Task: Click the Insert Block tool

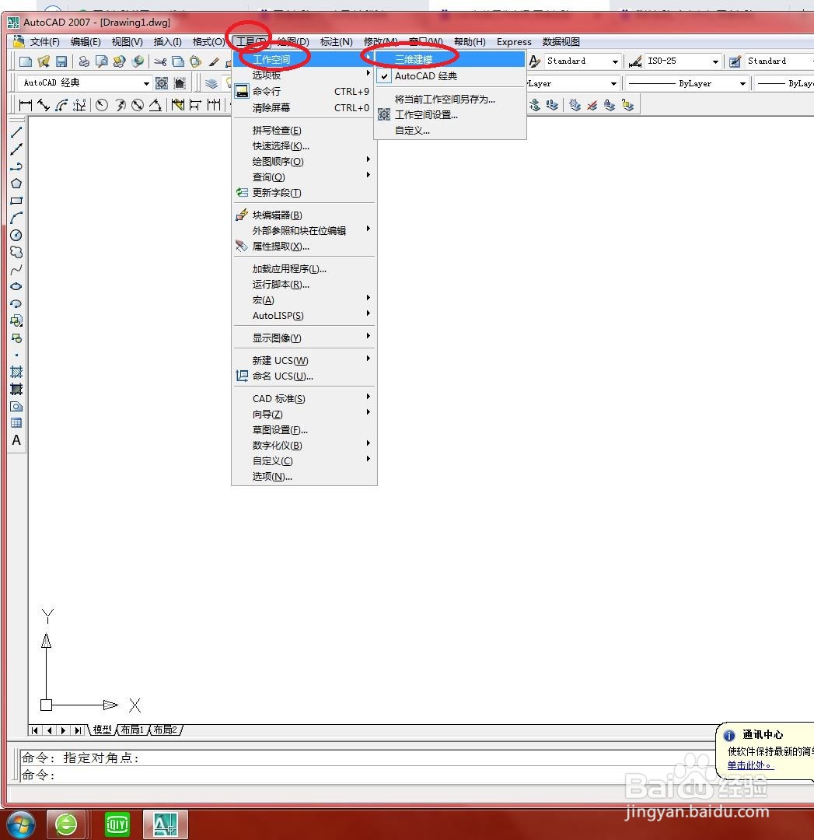Action: (16, 320)
